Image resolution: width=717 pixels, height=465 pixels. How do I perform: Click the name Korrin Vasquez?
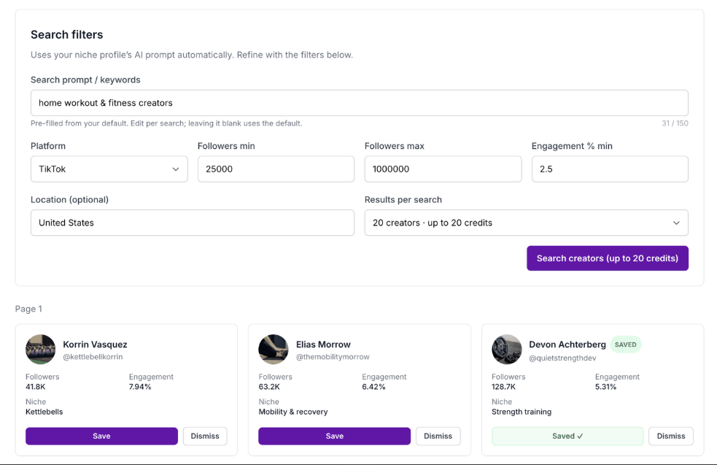click(95, 344)
